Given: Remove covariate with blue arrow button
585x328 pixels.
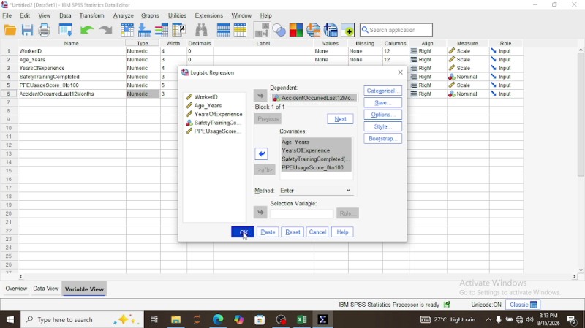Looking at the screenshot, I should [261, 153].
